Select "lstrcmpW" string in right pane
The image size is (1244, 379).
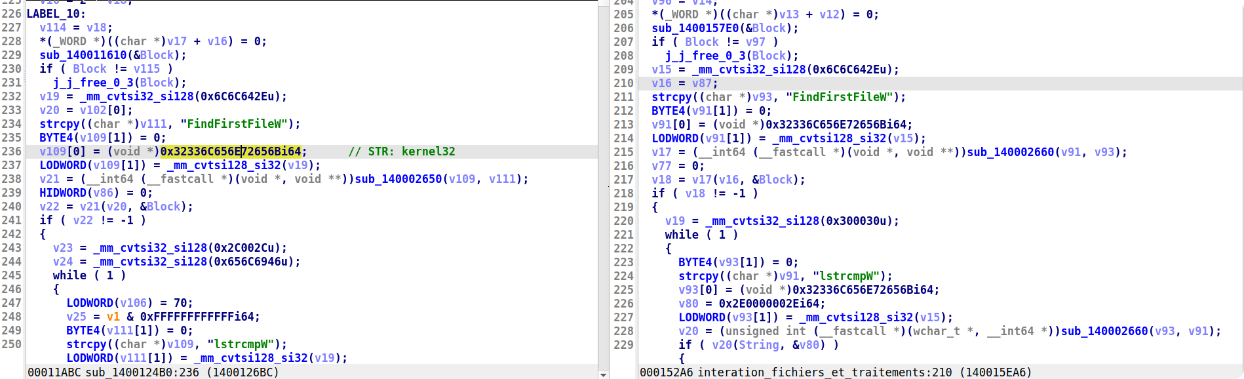click(x=846, y=276)
